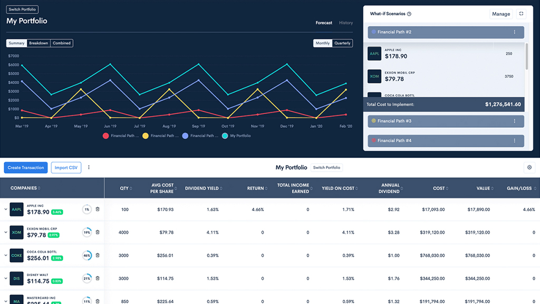The width and height of the screenshot is (540, 304).
Task: Open the three-dot menu beside Import CSV
Action: point(89,168)
